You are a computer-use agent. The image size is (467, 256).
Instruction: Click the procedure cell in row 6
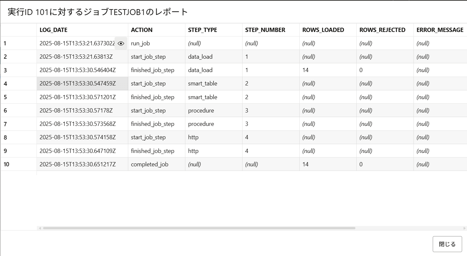pos(213,111)
